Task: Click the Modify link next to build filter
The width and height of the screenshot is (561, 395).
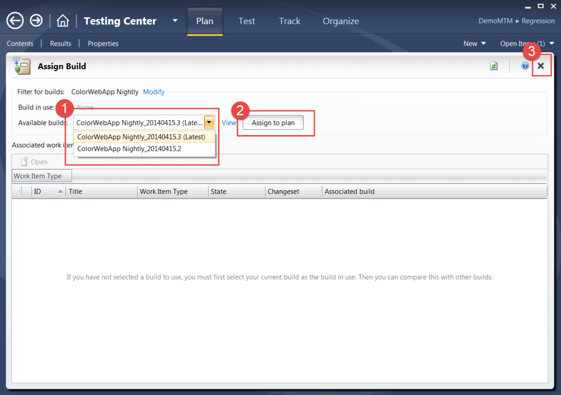Action: pos(153,92)
